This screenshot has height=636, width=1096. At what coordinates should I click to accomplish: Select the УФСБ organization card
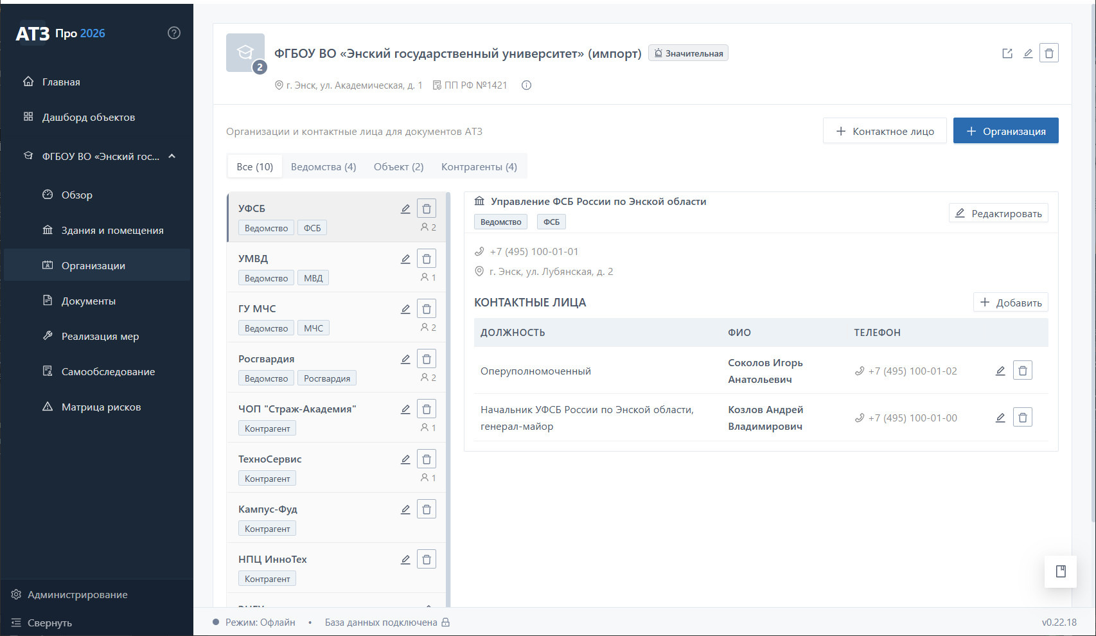337,217
